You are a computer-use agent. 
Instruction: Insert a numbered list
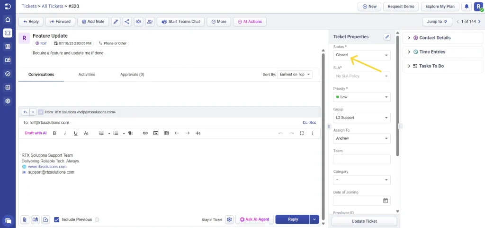101,133
